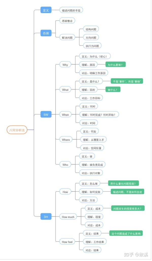
Task: Select the blue 作用 topic node
Action: pyautogui.click(x=46, y=33)
